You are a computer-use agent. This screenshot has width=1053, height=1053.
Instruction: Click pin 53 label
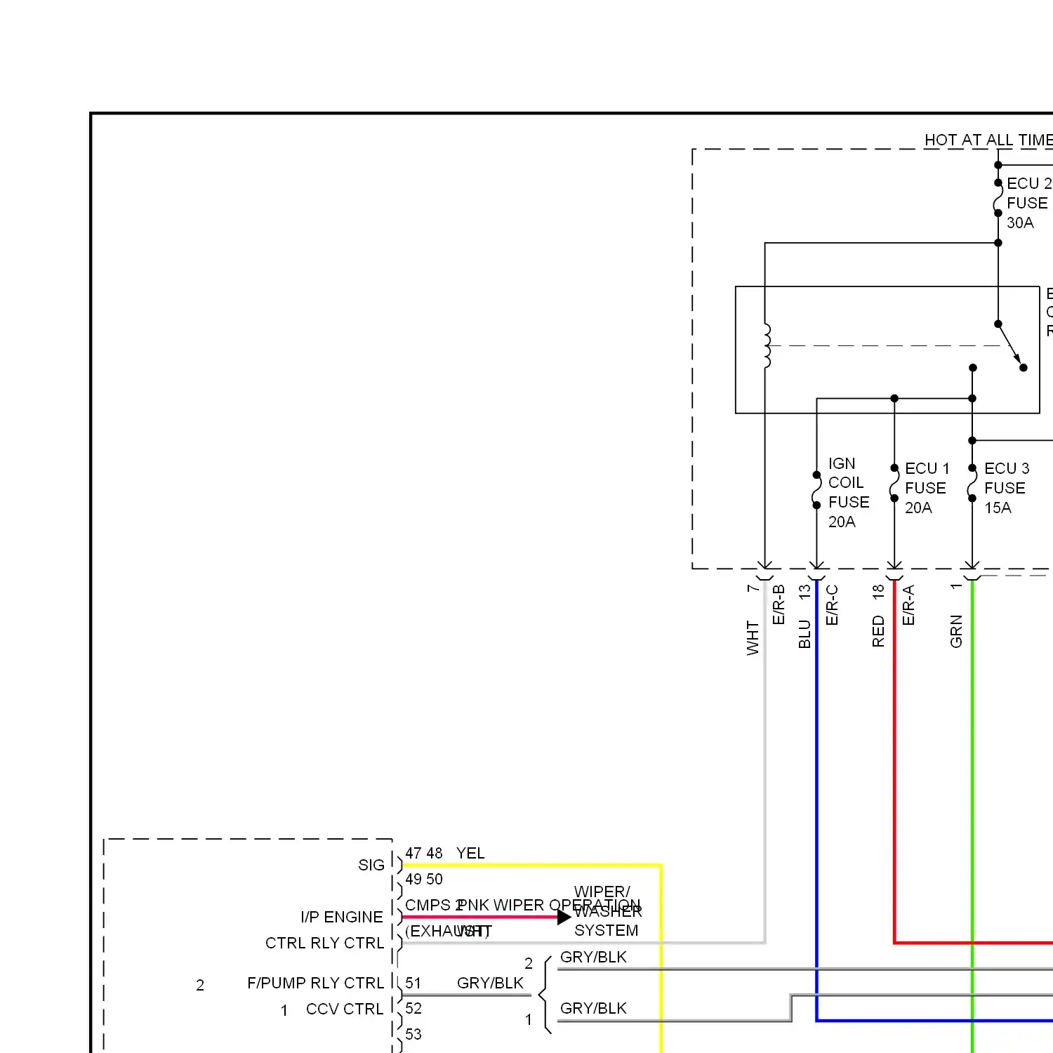point(413,1034)
